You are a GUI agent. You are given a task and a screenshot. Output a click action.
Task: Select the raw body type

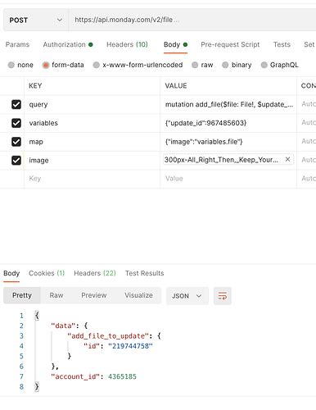click(202, 65)
